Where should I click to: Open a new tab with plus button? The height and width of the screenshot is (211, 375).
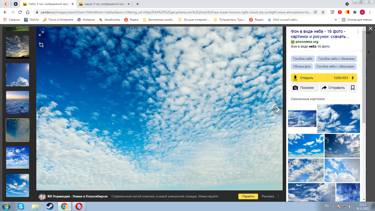tap(137, 4)
